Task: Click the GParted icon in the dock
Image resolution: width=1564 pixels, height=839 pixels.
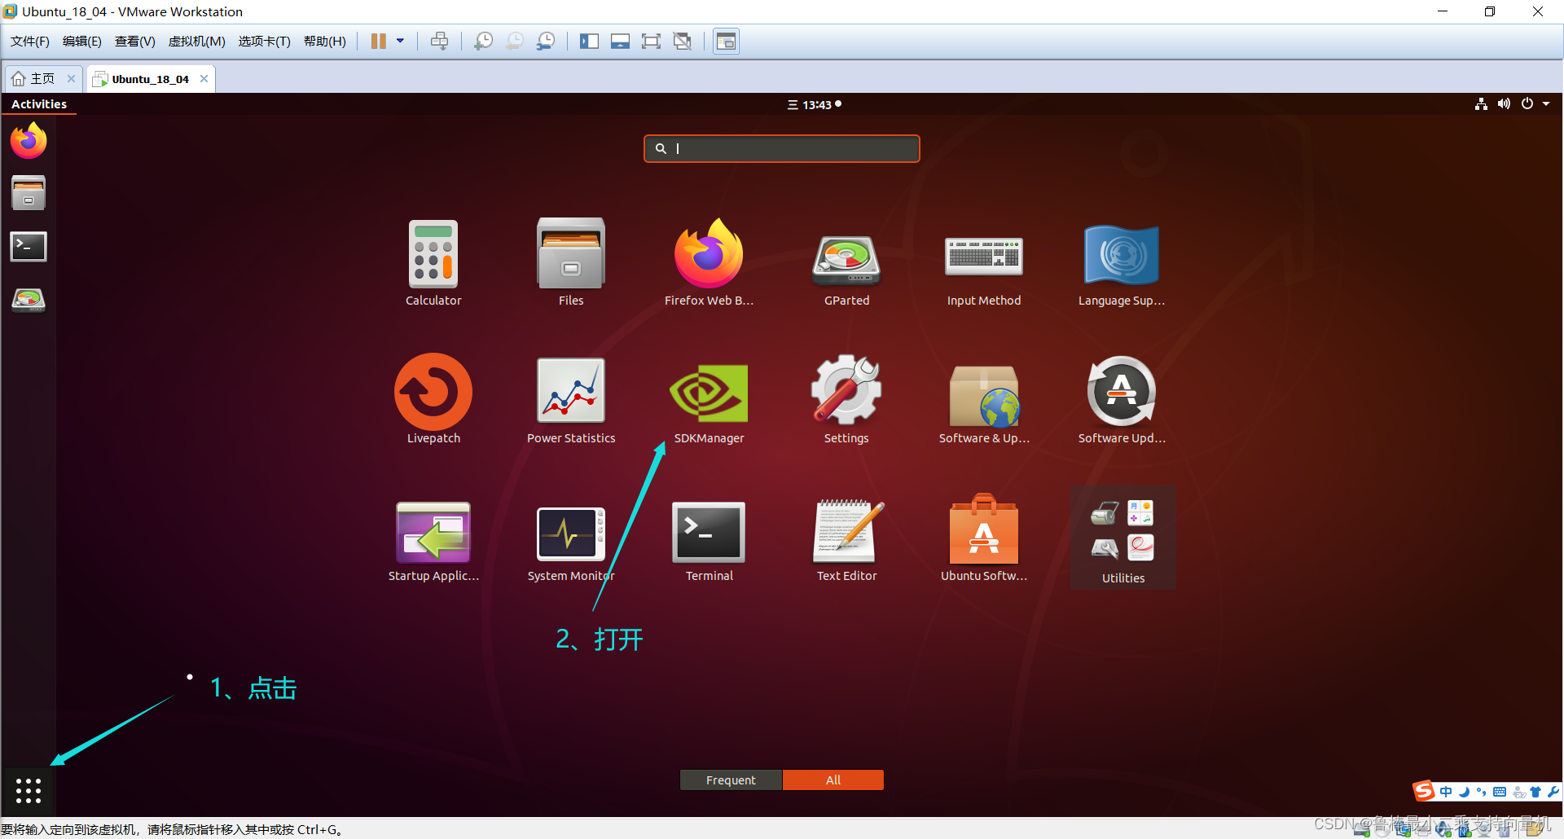Action: coord(29,299)
